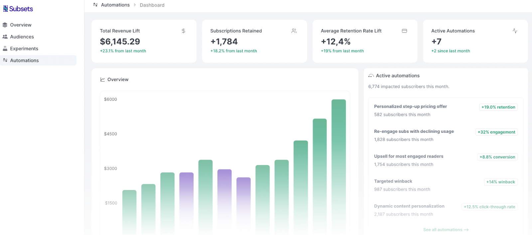
Task: Go to Automations in the breadcrumb
Action: click(115, 5)
